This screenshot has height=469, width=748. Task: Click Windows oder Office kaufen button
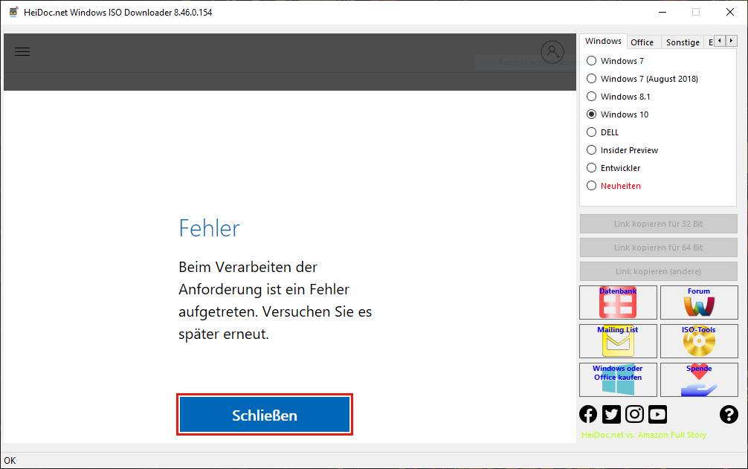pyautogui.click(x=618, y=379)
